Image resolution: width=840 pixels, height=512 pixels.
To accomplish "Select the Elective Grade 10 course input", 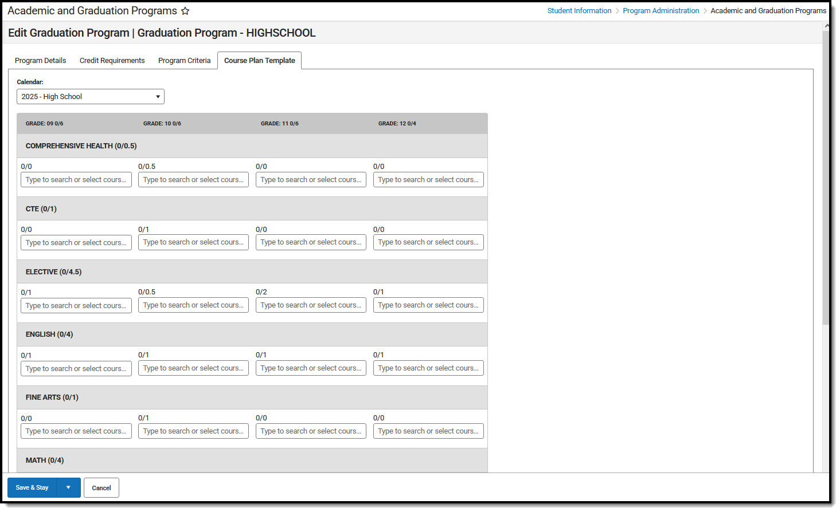I will pyautogui.click(x=193, y=305).
